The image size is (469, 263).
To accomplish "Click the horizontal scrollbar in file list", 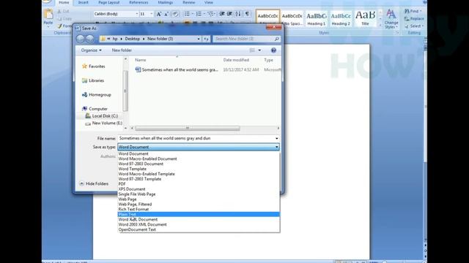I will pos(188,129).
